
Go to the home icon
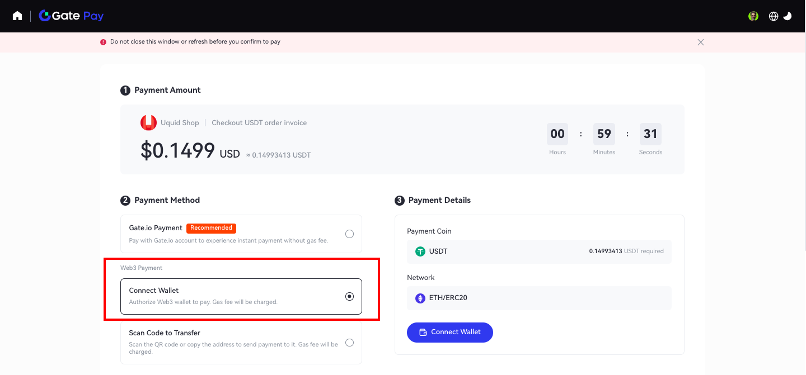17,16
